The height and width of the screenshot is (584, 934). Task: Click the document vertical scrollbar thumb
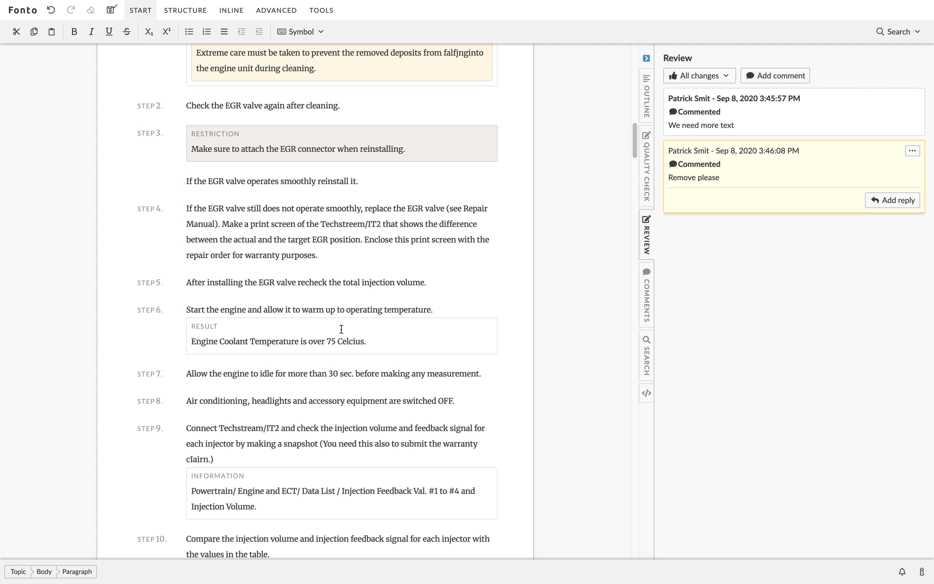[x=634, y=140]
